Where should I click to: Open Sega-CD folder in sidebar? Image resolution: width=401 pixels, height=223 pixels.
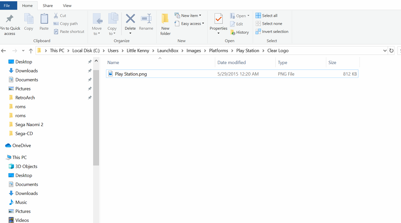click(x=24, y=134)
